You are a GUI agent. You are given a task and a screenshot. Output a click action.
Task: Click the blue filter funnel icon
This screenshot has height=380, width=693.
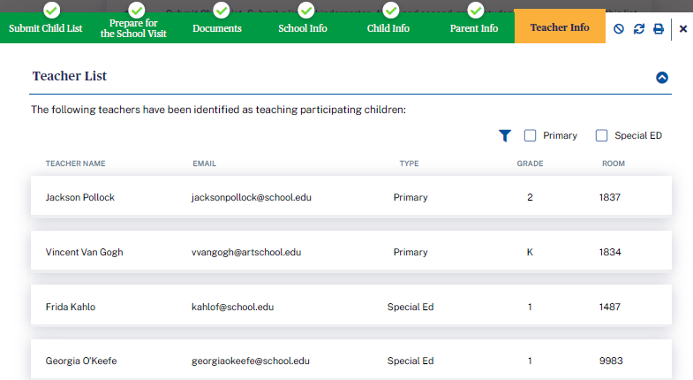tap(505, 135)
